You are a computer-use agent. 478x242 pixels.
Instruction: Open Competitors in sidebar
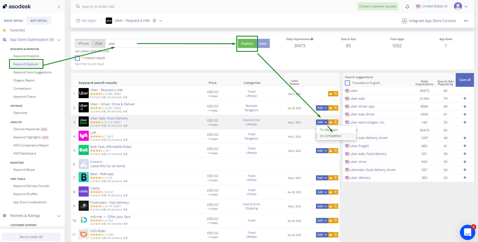pyautogui.click(x=22, y=89)
